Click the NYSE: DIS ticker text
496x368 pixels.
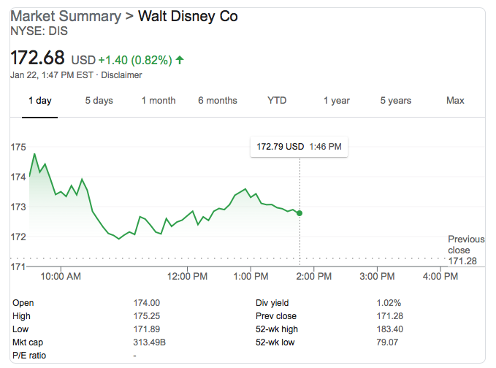click(37, 31)
